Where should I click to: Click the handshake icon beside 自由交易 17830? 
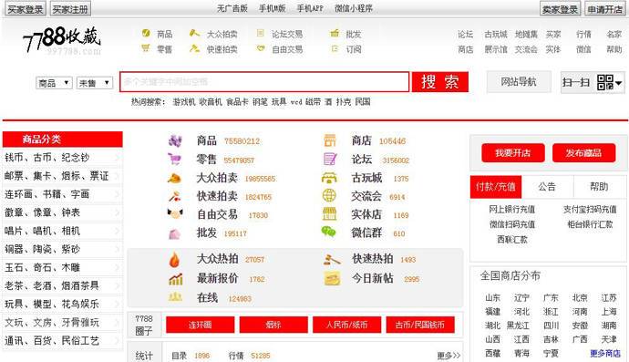(x=174, y=214)
